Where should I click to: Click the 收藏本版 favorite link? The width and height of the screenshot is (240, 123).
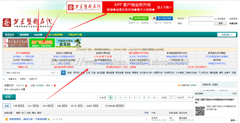(x=185, y=85)
